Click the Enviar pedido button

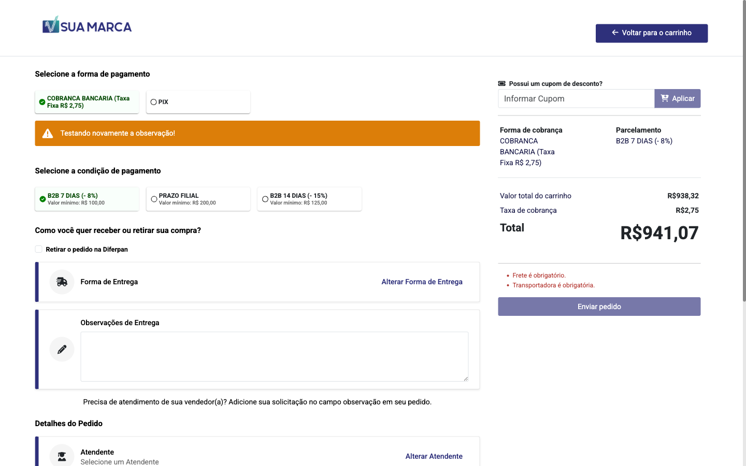point(599,306)
